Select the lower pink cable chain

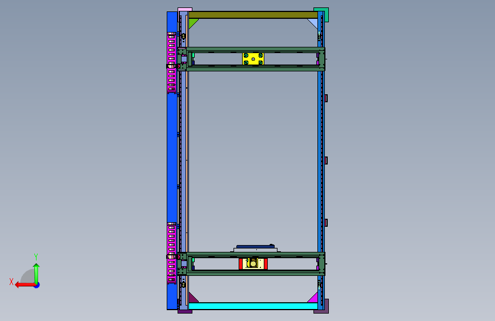point(171,254)
